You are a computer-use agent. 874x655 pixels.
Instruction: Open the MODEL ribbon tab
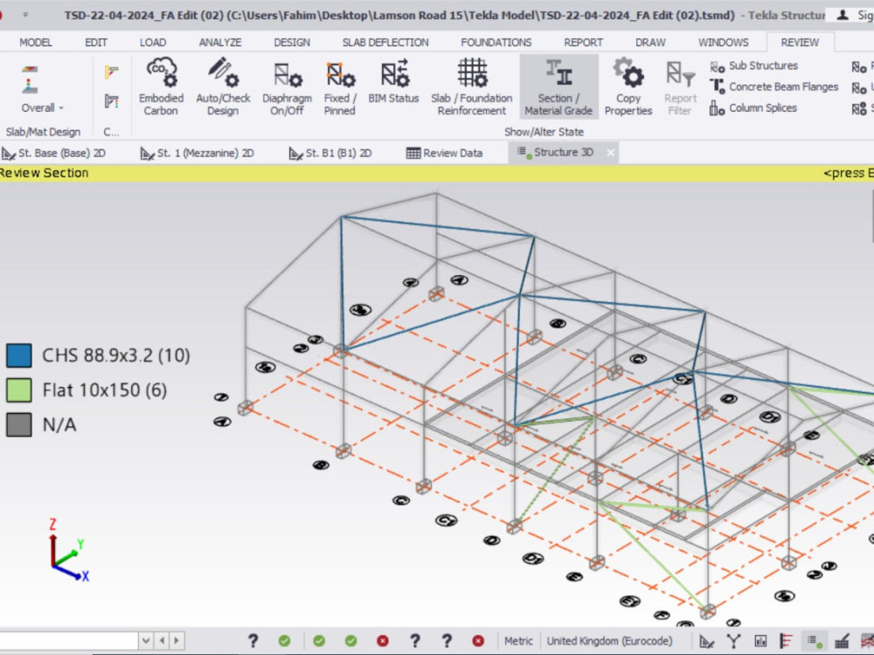click(36, 42)
